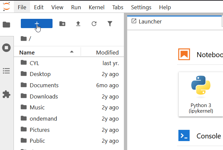Open the Extension Manager puzzle icon

coord(6,94)
